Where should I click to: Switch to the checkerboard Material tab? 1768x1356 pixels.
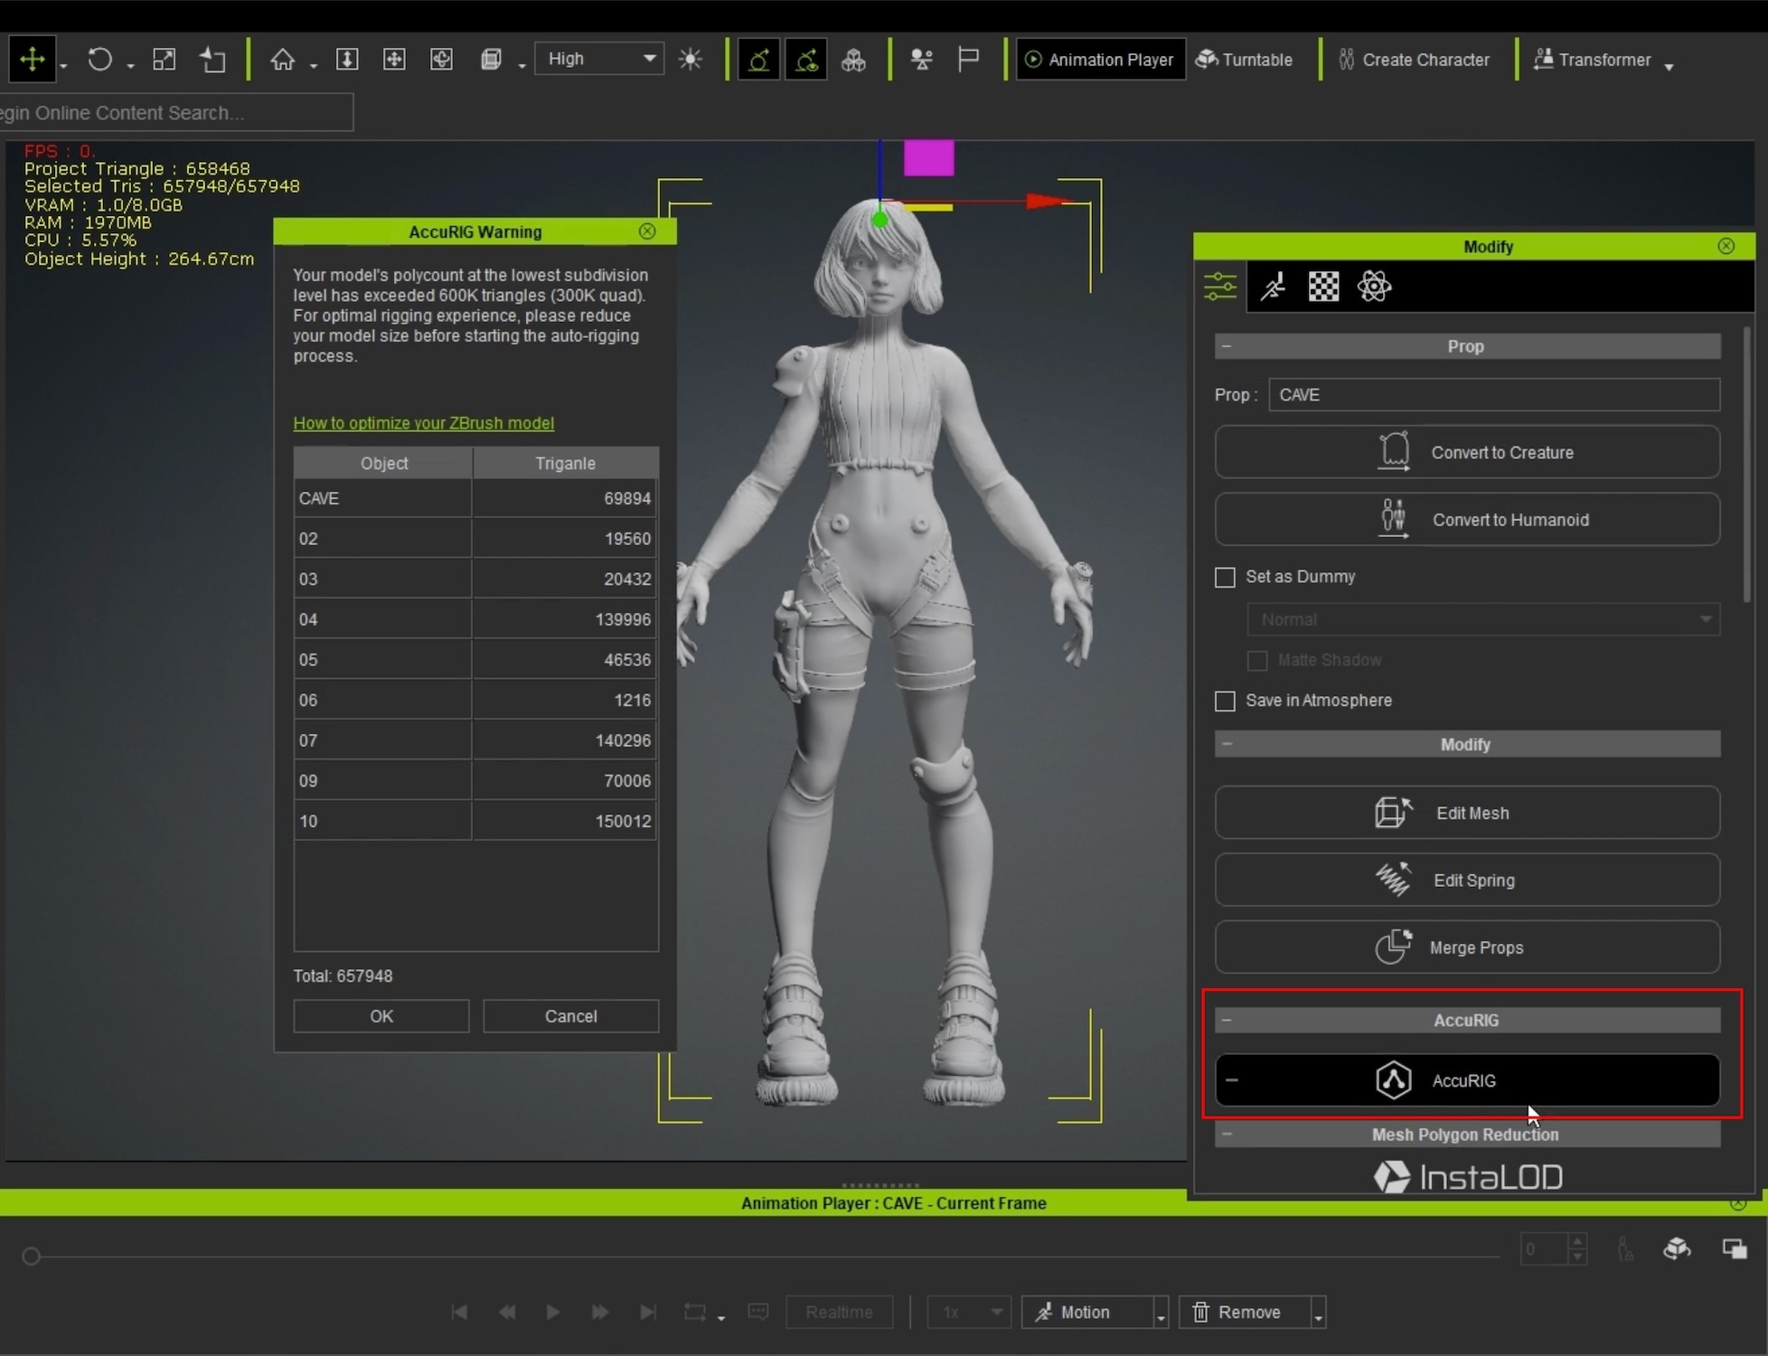pyautogui.click(x=1323, y=287)
